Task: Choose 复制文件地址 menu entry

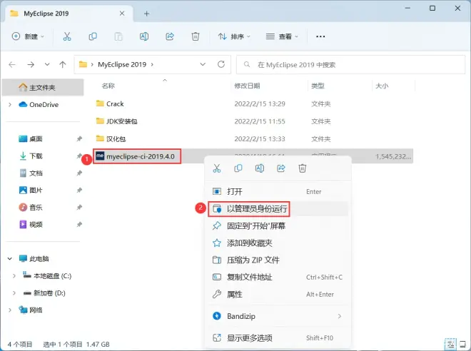Action: point(278,277)
